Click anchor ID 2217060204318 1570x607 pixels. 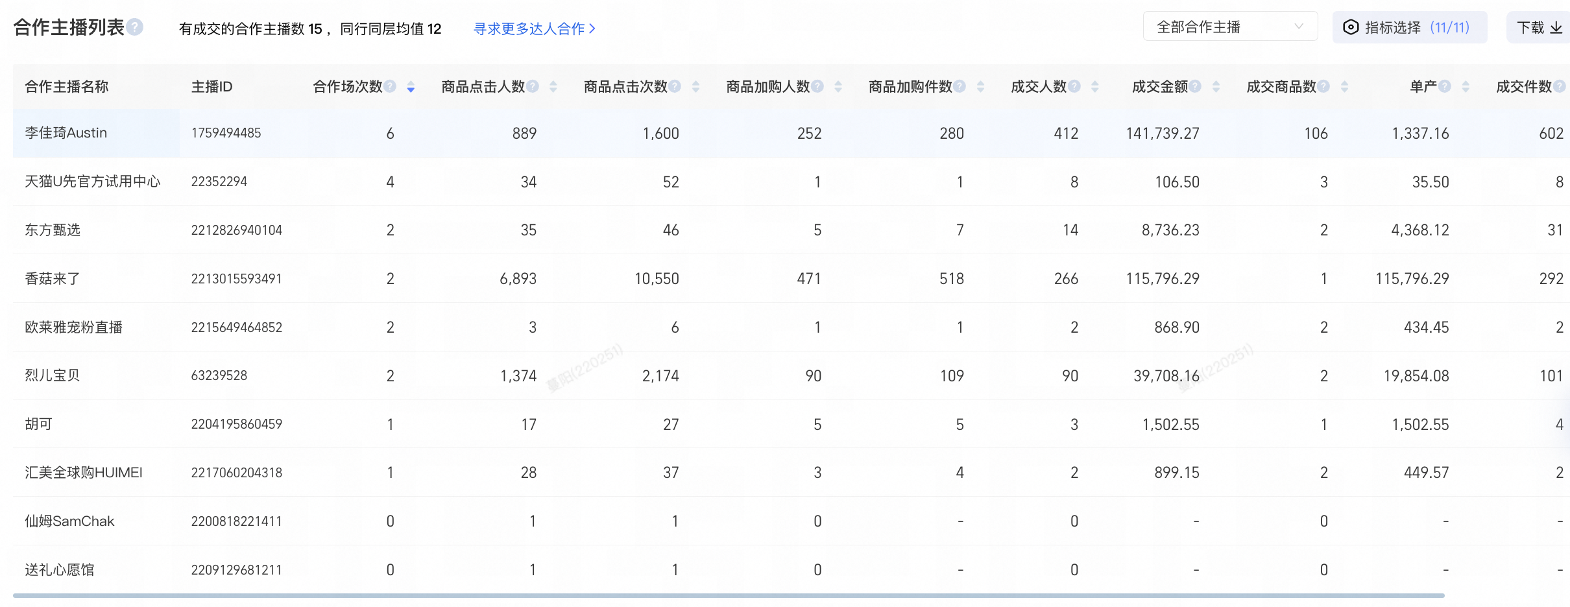[236, 473]
